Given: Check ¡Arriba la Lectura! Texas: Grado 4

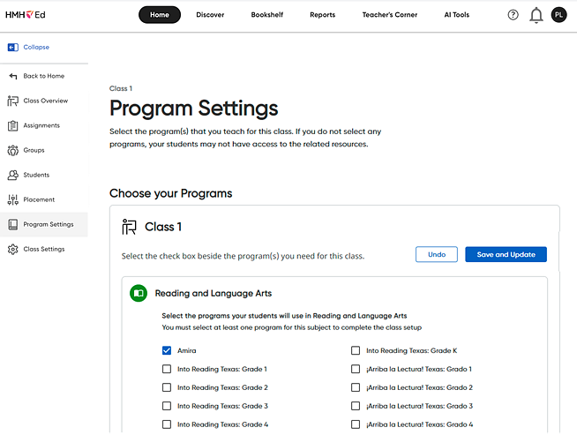Looking at the screenshot, I should point(356,424).
